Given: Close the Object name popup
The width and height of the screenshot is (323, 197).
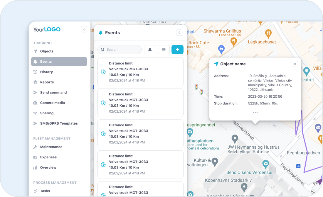Looking at the screenshot, I should (x=295, y=64).
